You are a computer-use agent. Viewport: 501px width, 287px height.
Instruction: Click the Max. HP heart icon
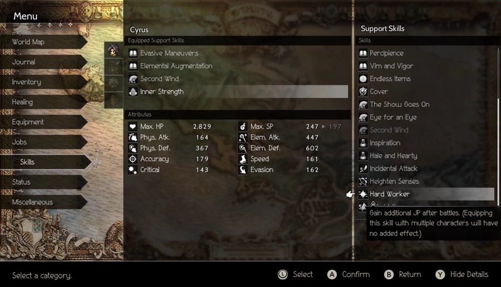tap(132, 126)
